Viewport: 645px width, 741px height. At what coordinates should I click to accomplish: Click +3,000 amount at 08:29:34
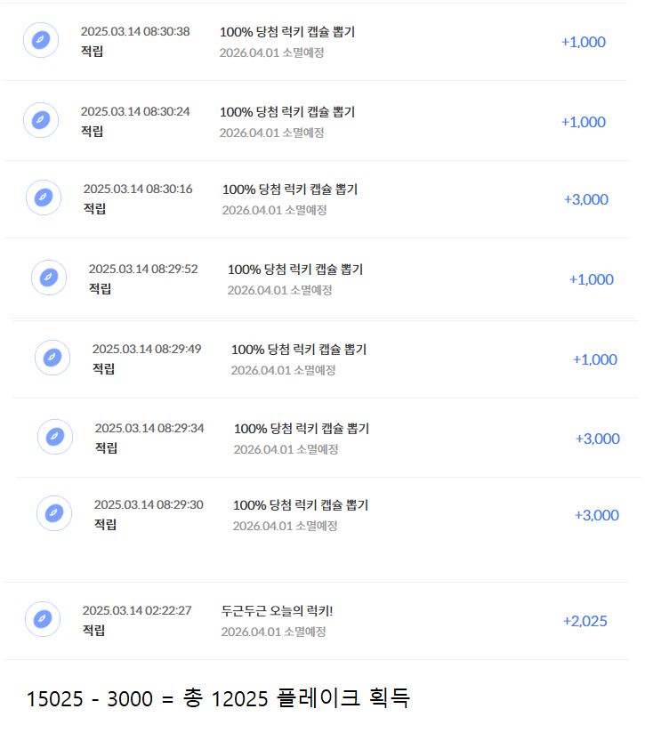597,439
